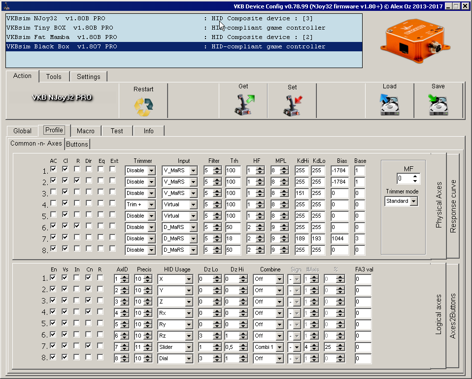Enable In checkbox for logical axis 5

(x=77, y=323)
